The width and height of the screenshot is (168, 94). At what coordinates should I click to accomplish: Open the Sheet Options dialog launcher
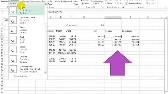point(123,7)
